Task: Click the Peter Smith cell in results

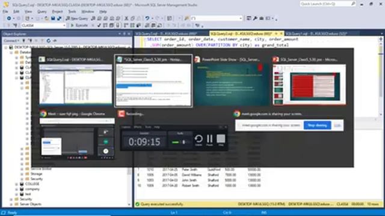Action: [x=189, y=169]
